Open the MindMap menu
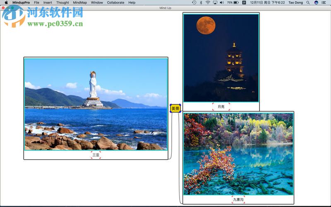The height and width of the screenshot is (207, 331). pos(80,2)
